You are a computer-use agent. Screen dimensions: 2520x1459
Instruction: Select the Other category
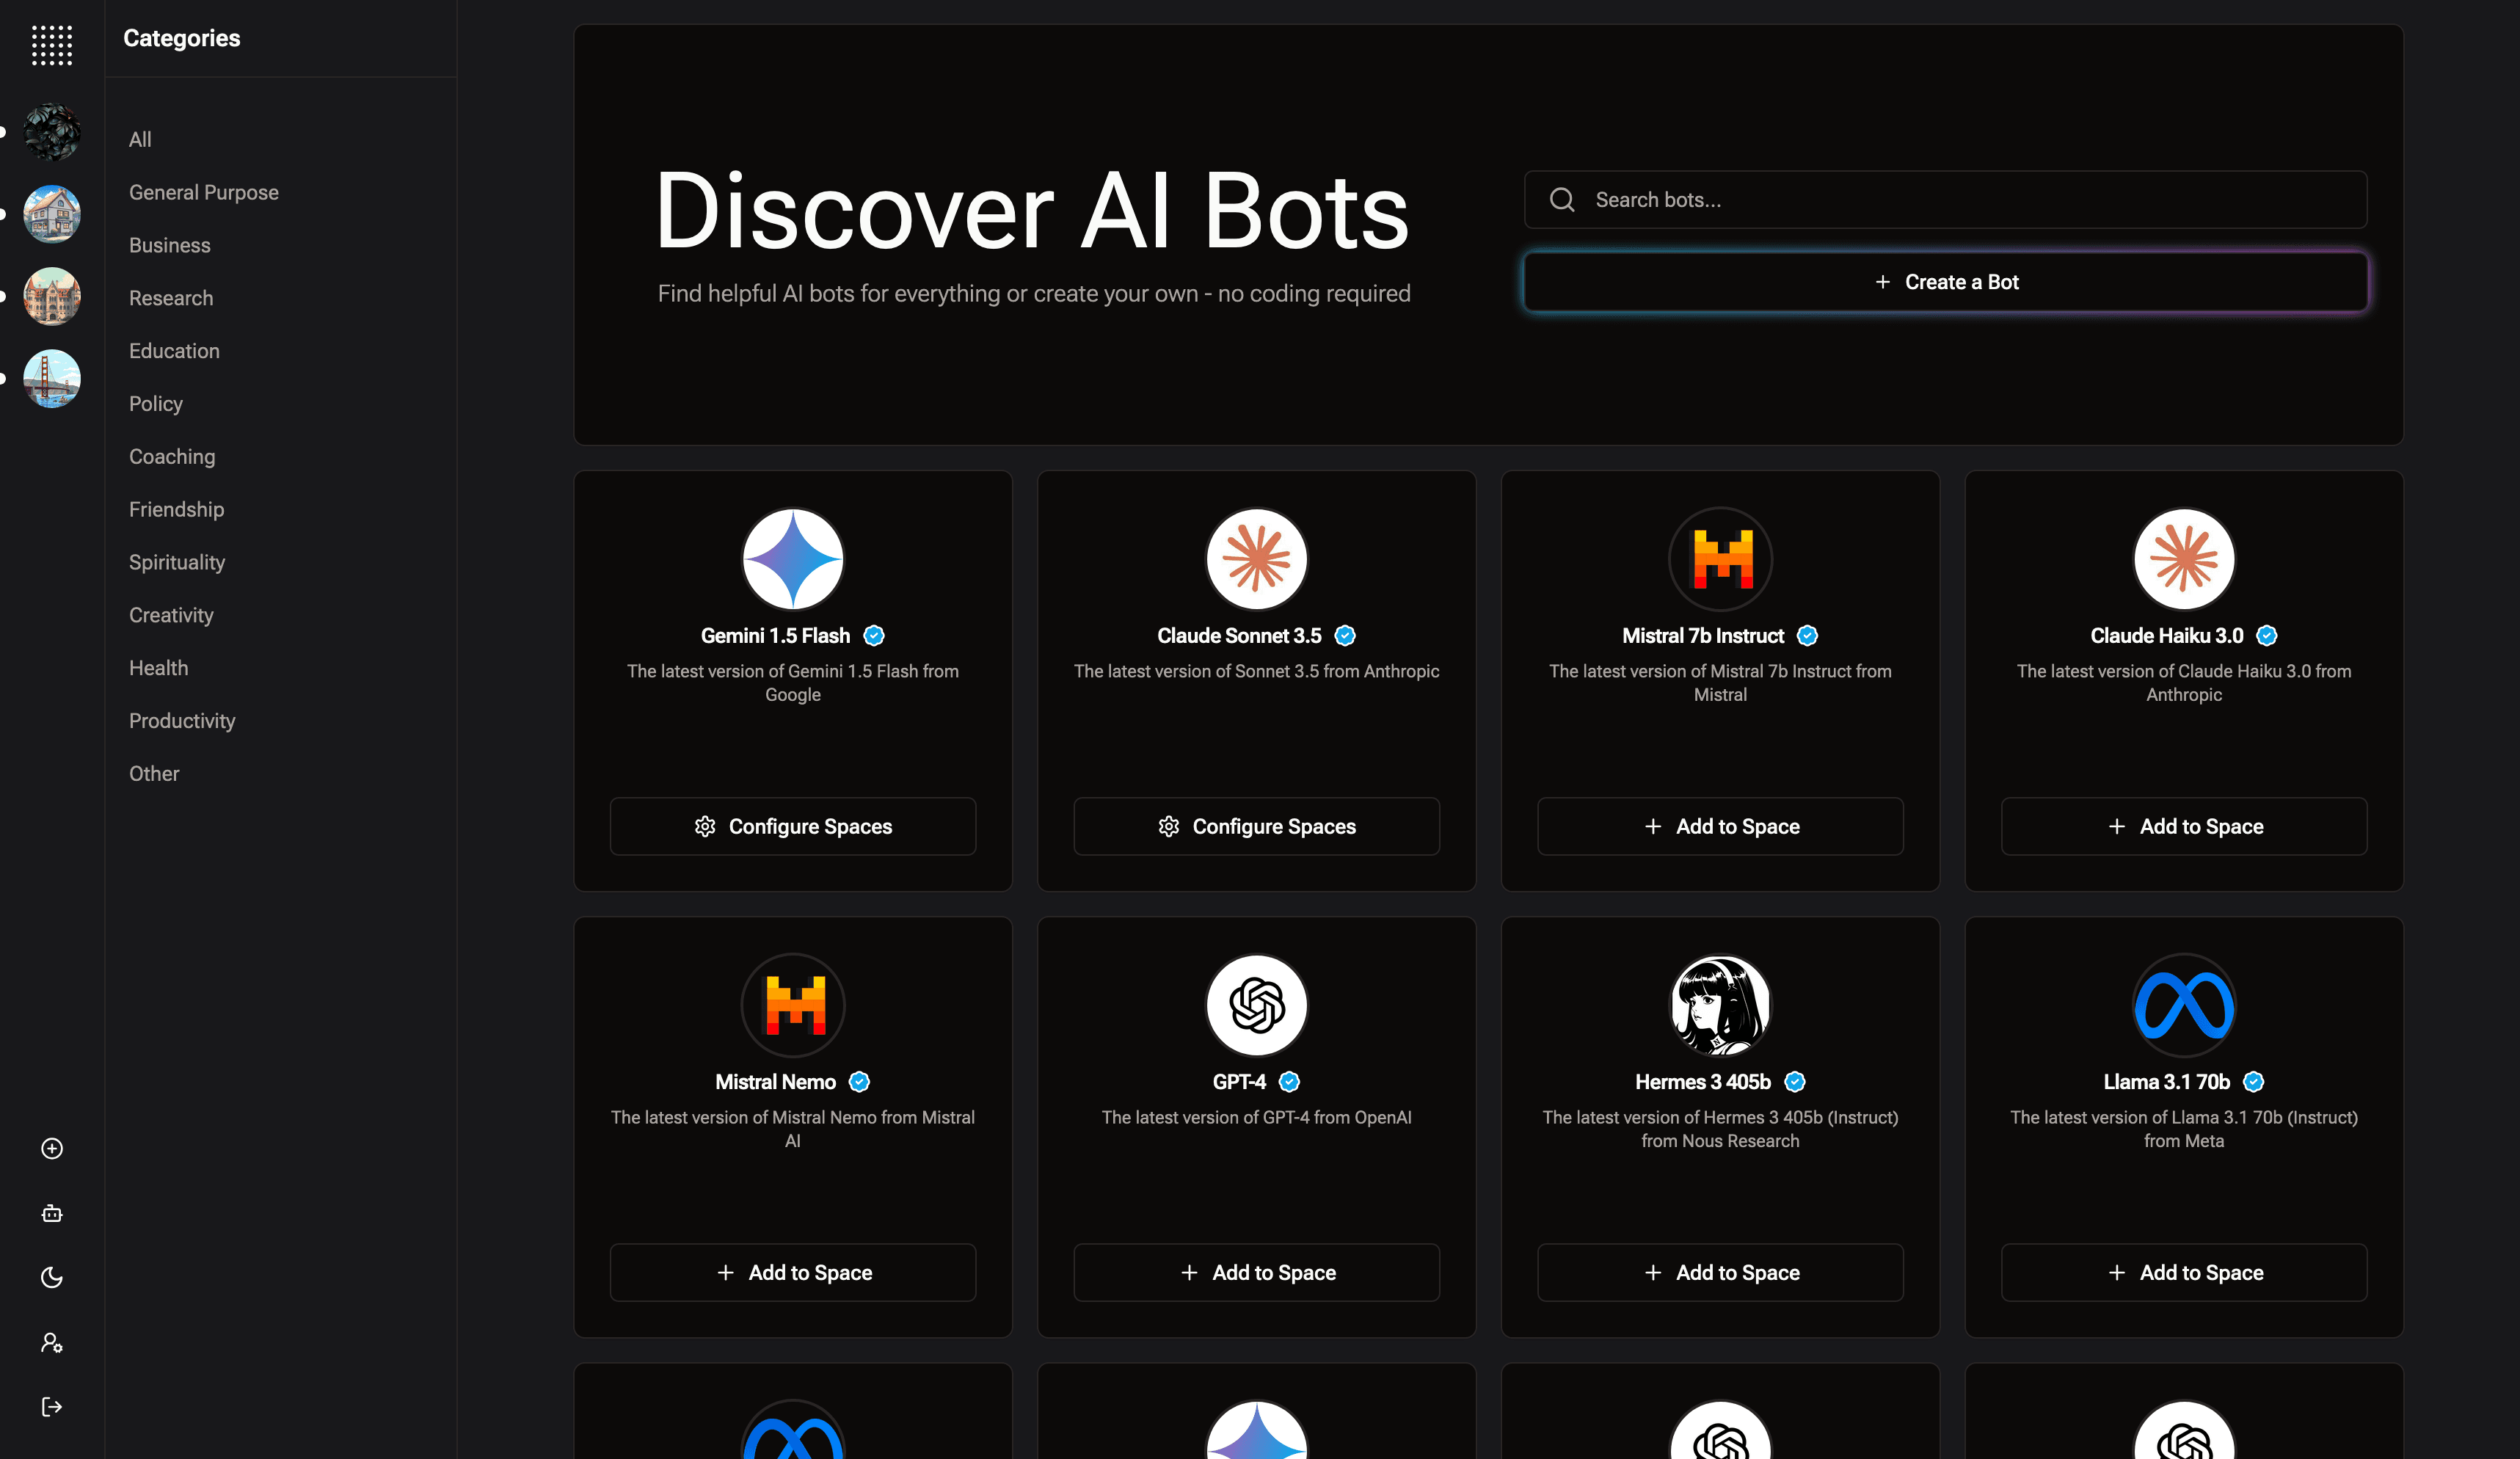pyautogui.click(x=154, y=774)
